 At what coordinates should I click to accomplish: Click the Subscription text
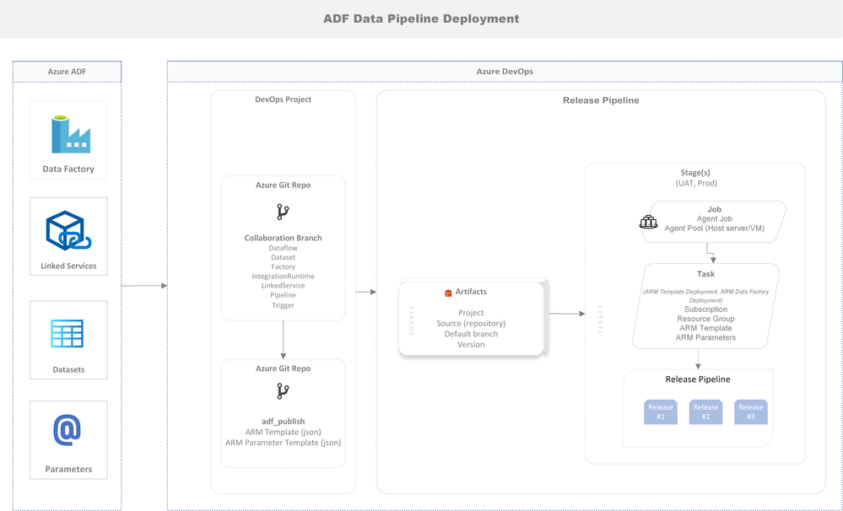tap(706, 309)
